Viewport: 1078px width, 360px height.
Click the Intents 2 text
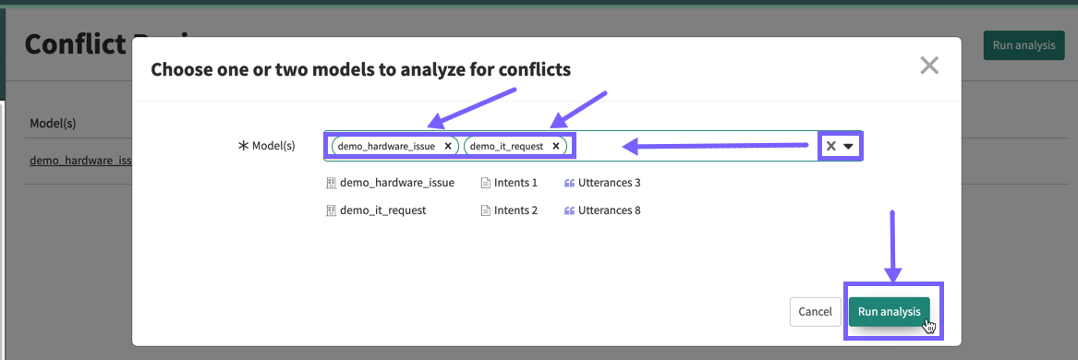click(515, 210)
